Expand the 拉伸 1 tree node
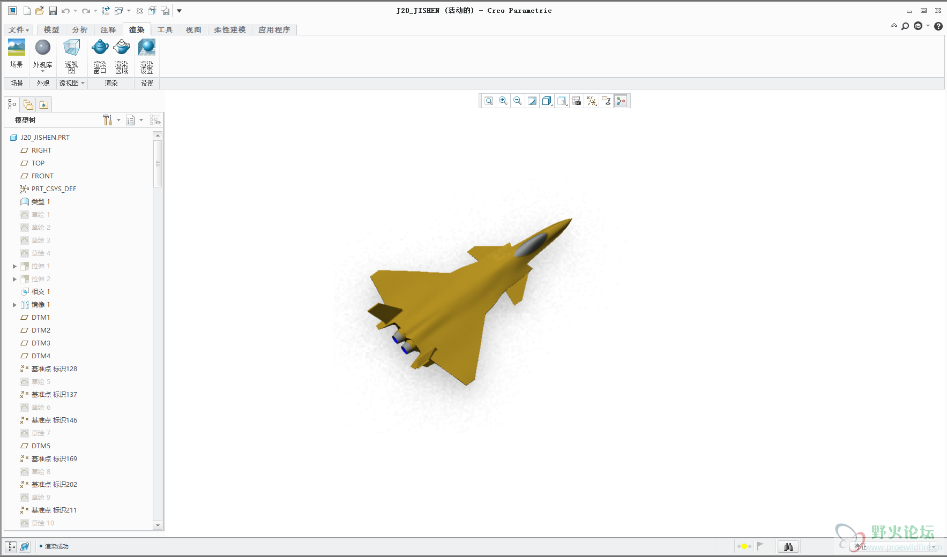 (x=14, y=266)
